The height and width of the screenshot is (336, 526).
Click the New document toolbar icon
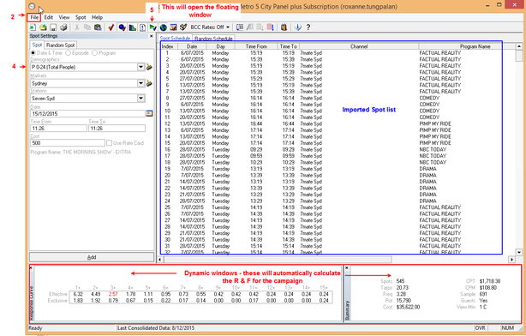33,27
